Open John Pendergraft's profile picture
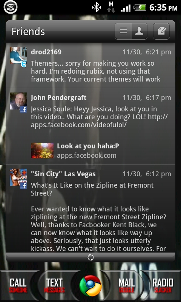 tap(18, 102)
